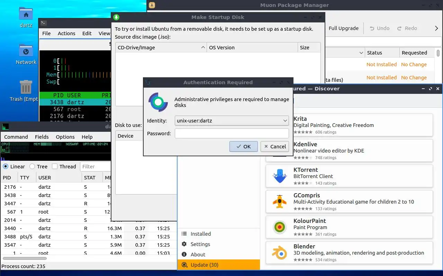The width and height of the screenshot is (443, 276).
Task: Click the x icon on Cancel button
Action: point(266,146)
